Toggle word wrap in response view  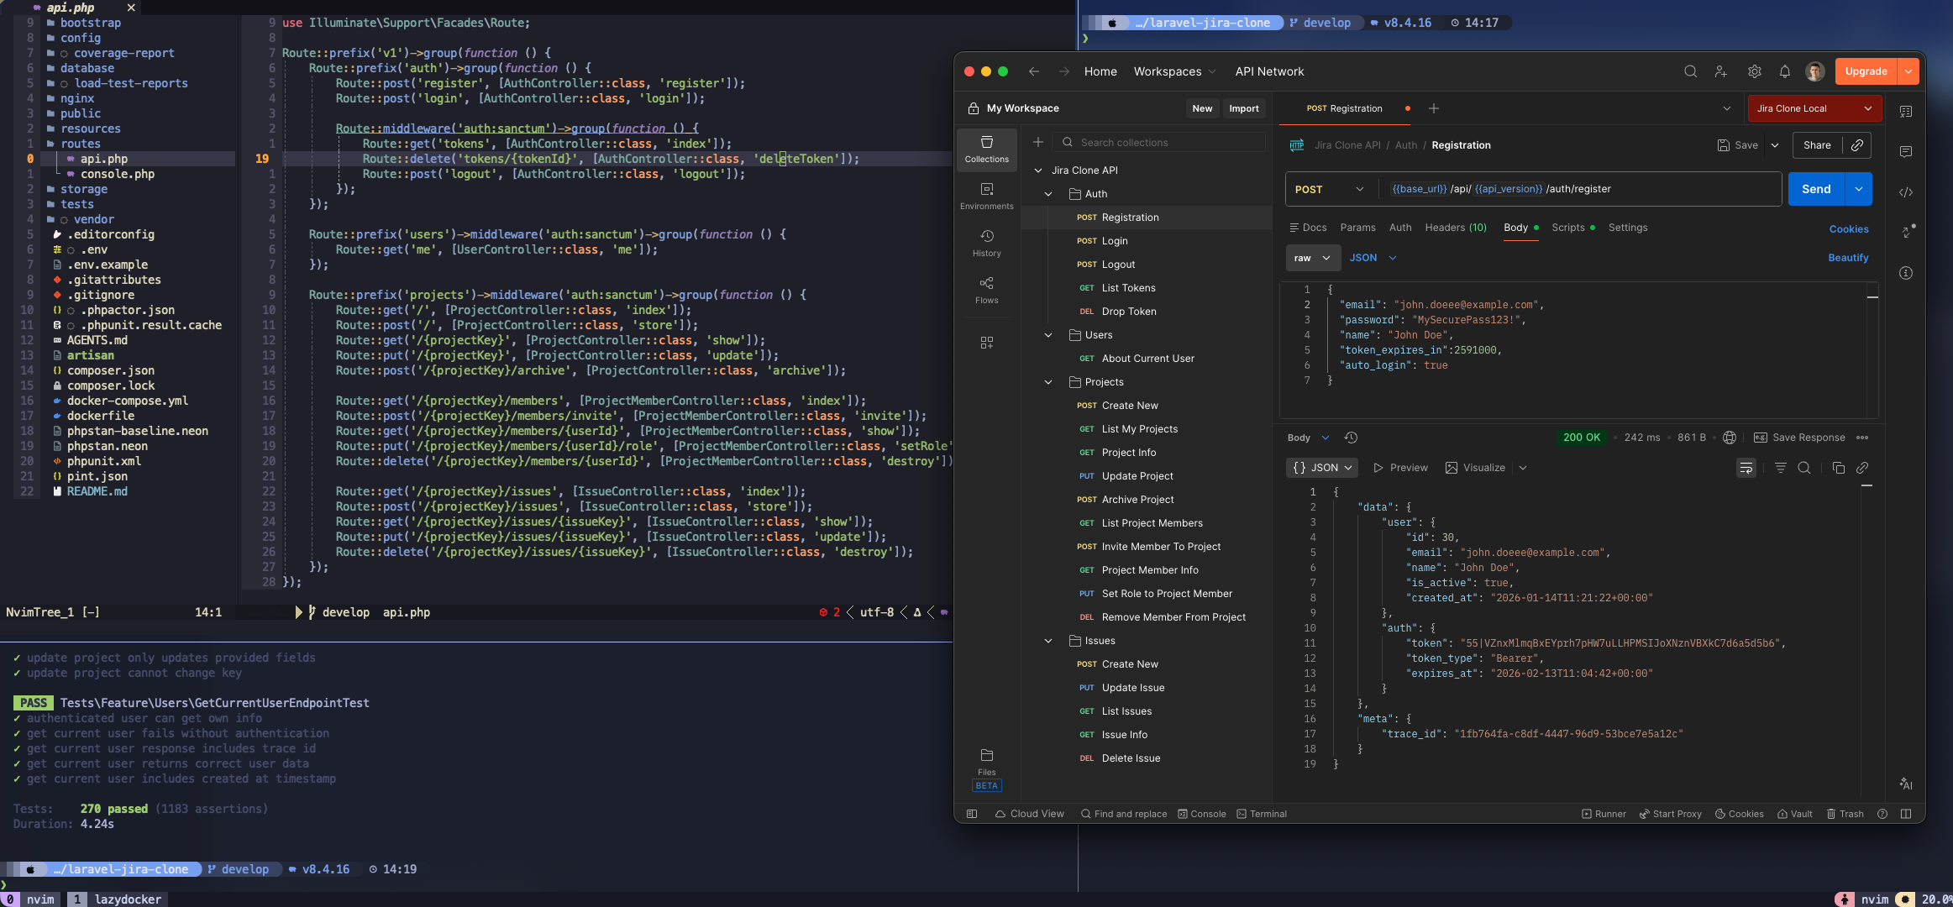click(x=1746, y=468)
